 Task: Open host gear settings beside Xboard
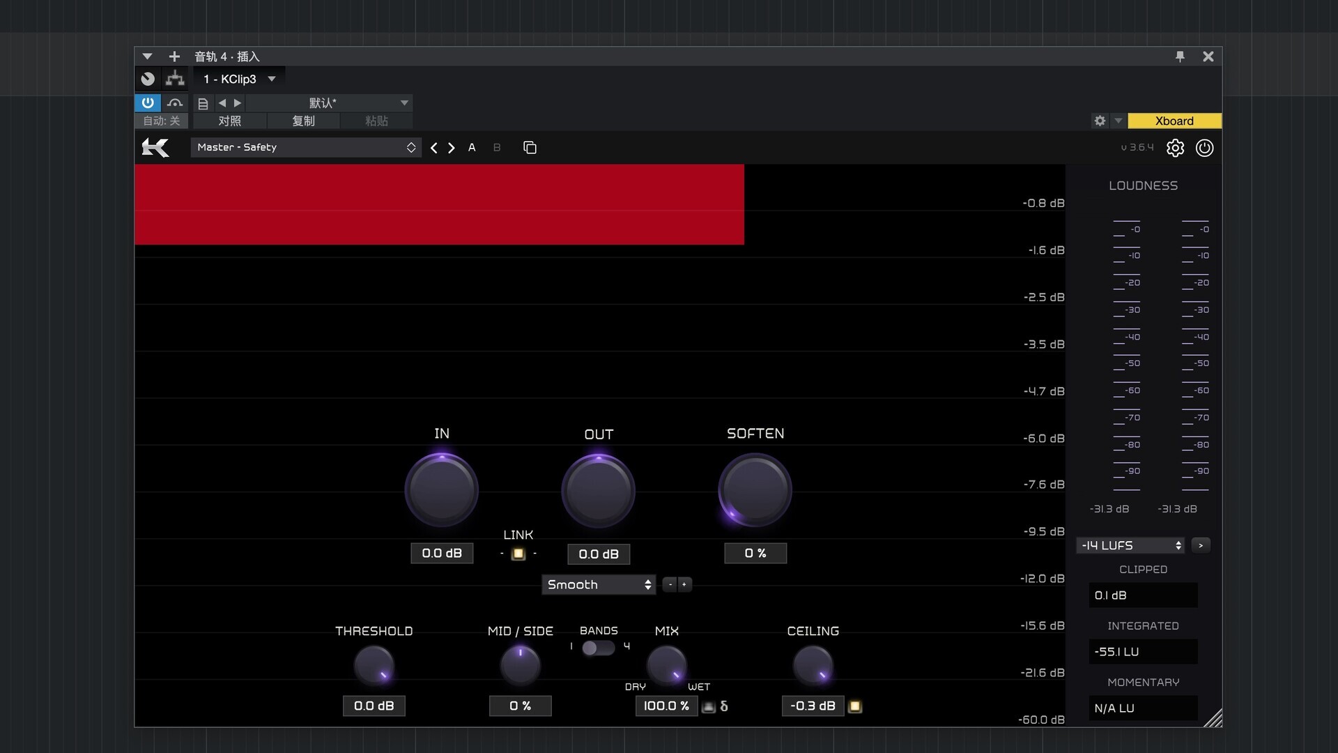click(1100, 121)
